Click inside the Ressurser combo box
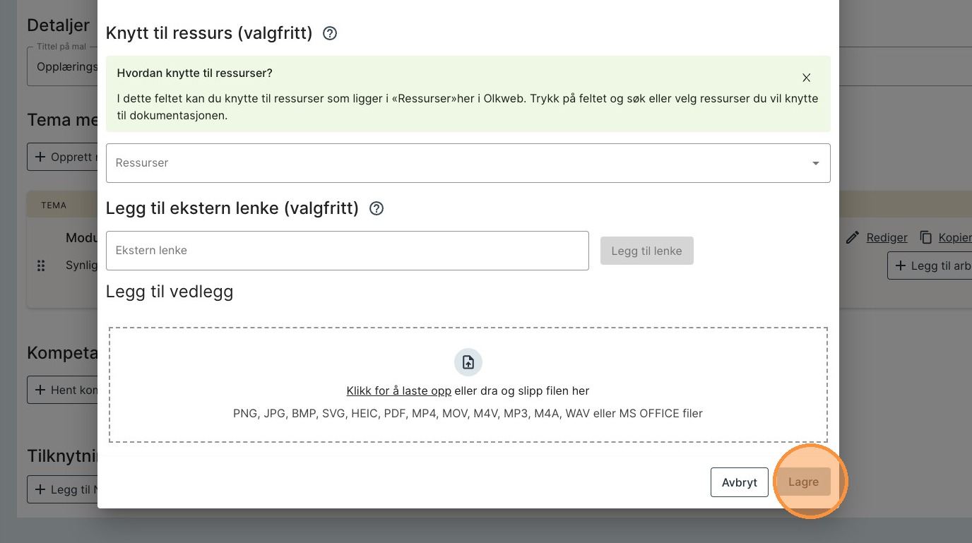 pos(452,163)
